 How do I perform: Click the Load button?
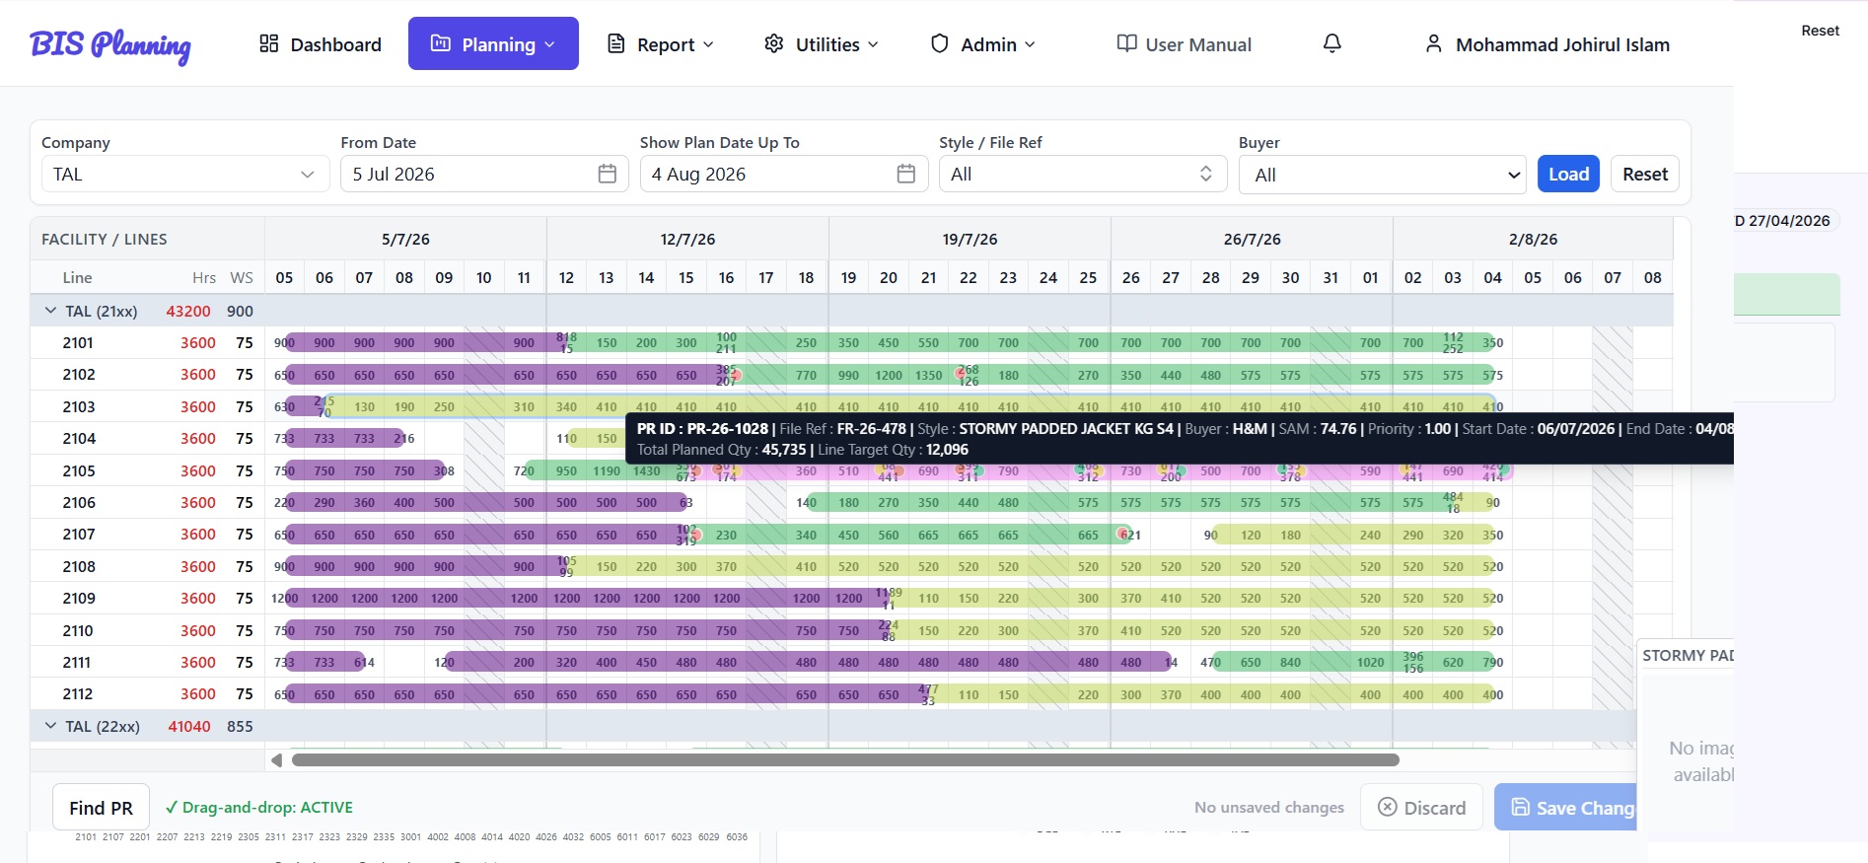pos(1568,174)
